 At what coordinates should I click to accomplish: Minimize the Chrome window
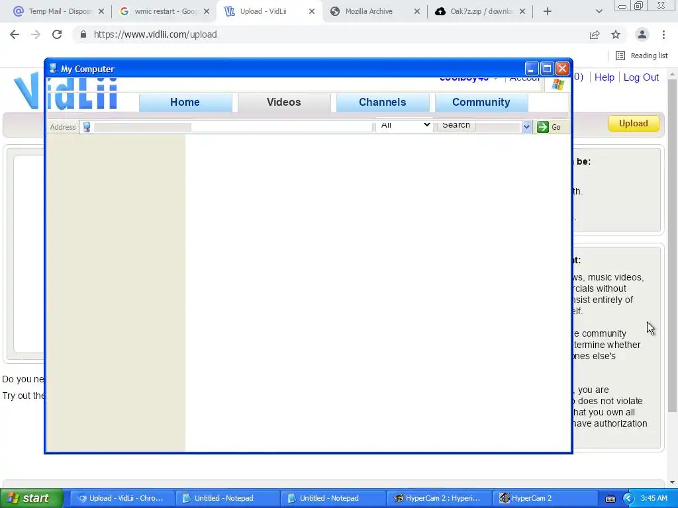click(x=622, y=6)
